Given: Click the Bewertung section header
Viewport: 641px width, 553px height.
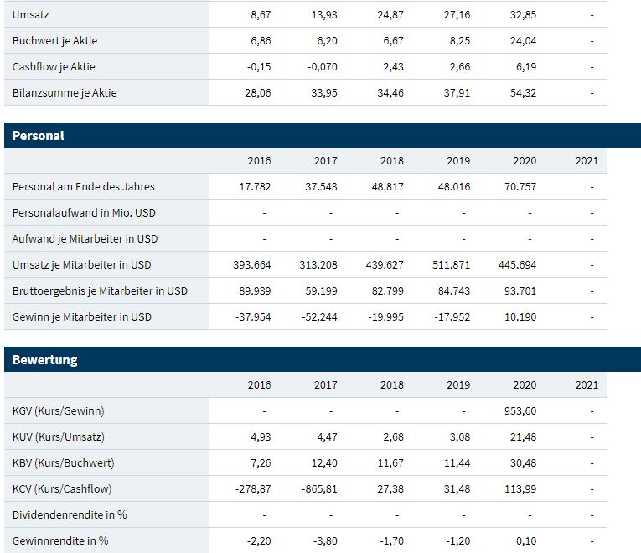Looking at the screenshot, I should point(44,359).
